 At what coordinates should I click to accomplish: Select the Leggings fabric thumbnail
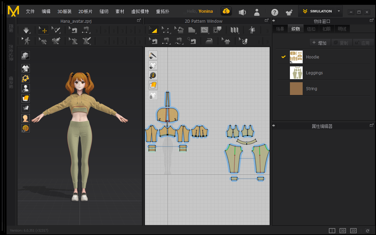click(x=296, y=73)
